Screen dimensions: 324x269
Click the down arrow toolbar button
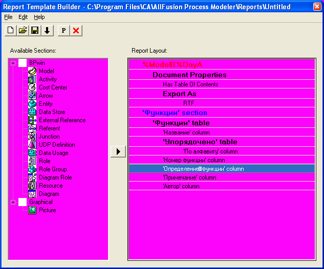(47, 31)
